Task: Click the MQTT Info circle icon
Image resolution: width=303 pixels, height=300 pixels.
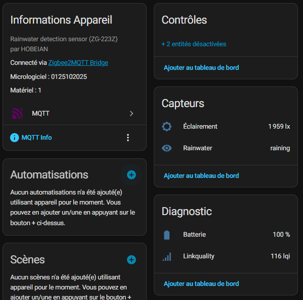Action: click(15, 137)
